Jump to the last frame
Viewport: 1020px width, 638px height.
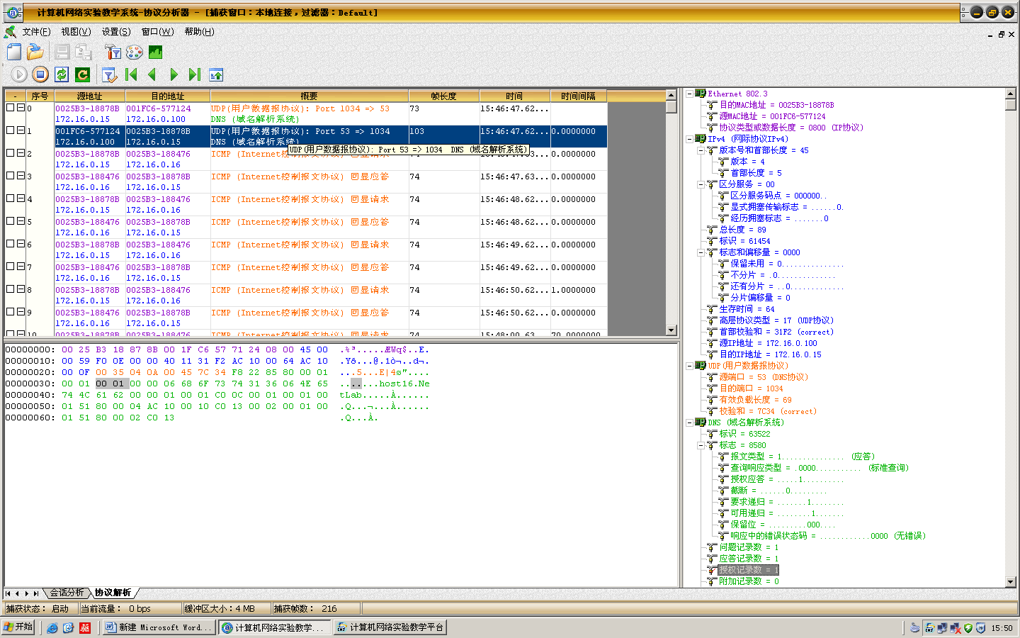[195, 74]
